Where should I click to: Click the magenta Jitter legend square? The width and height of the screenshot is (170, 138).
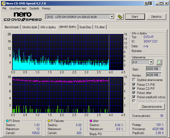(x=91, y=121)
